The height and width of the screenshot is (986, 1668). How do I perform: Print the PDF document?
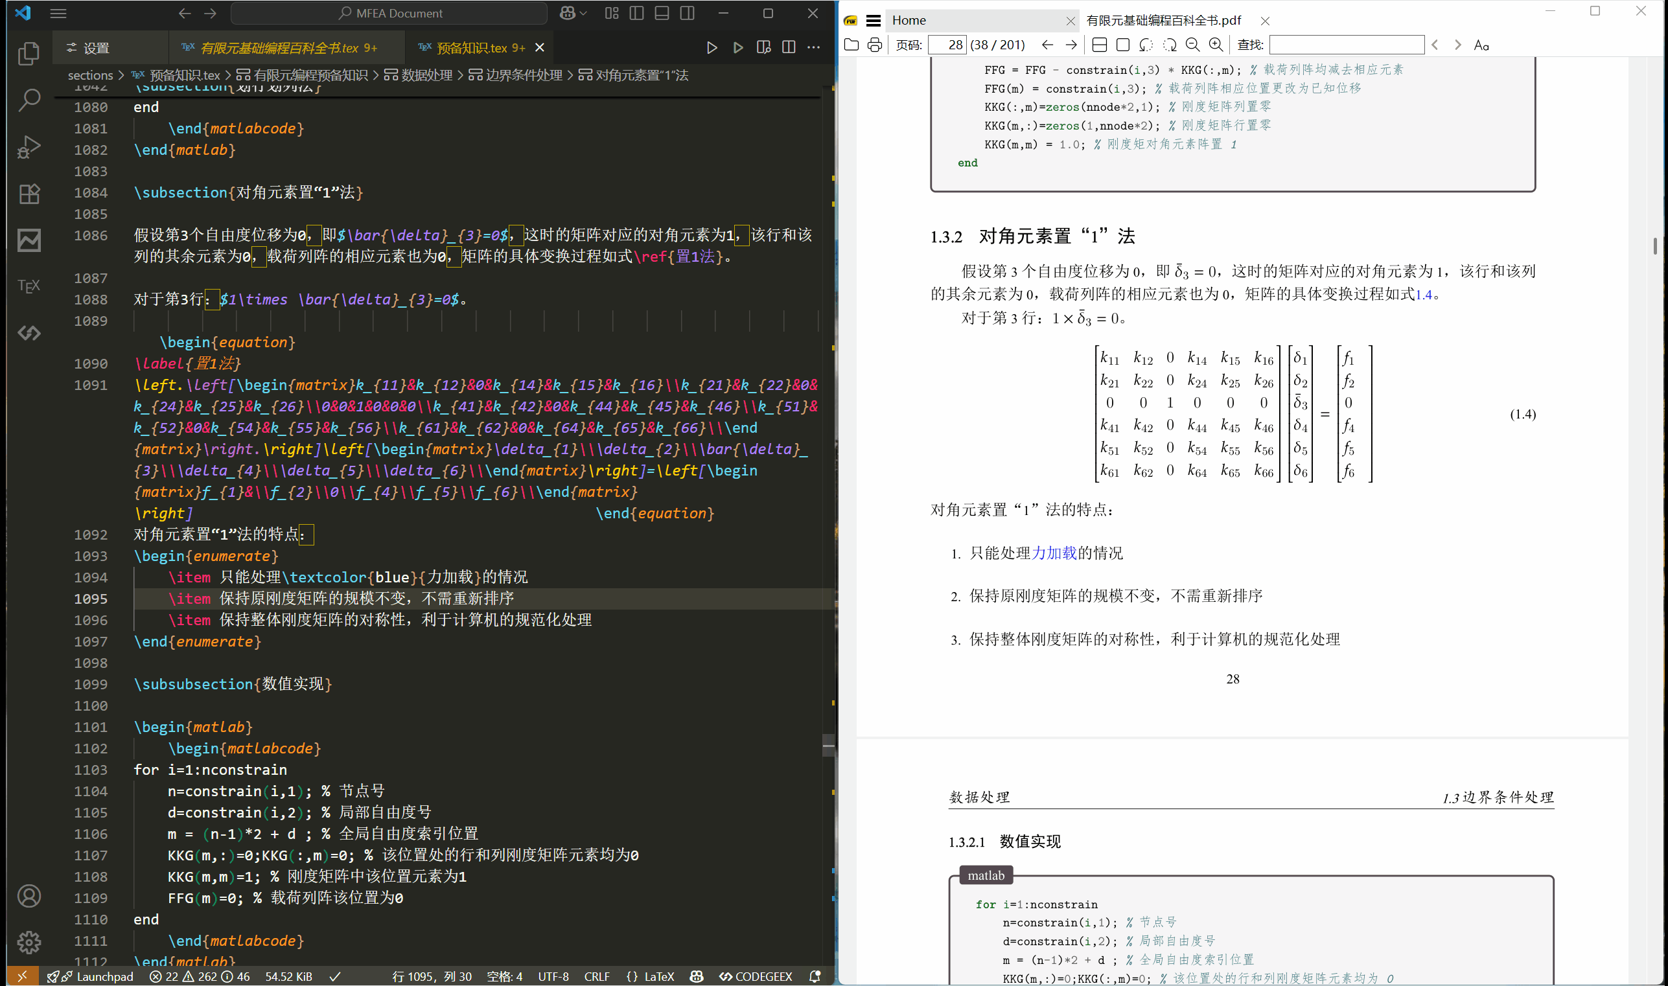click(875, 45)
